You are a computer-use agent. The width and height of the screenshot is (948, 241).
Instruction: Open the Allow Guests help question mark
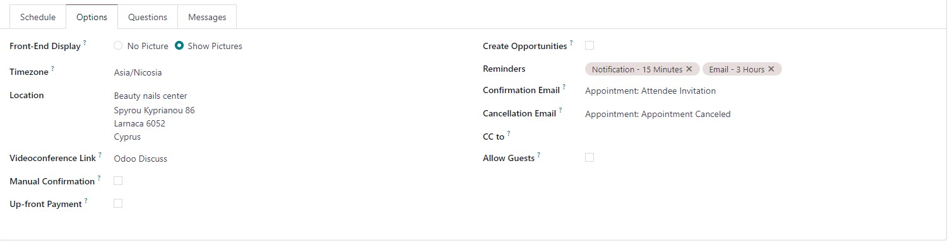click(539, 155)
